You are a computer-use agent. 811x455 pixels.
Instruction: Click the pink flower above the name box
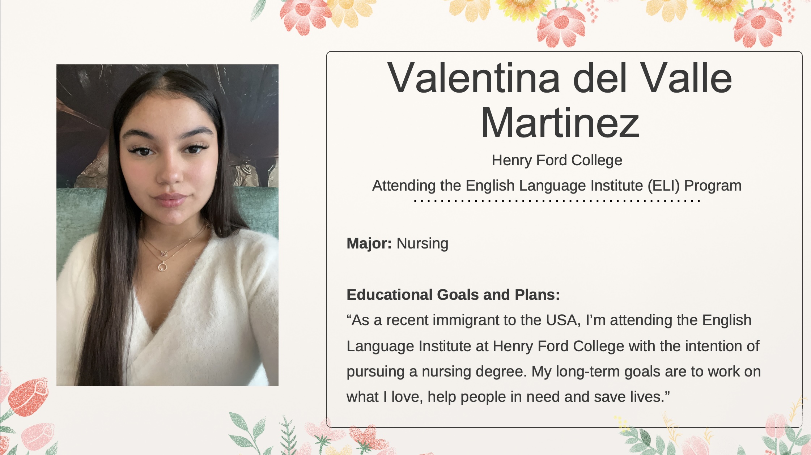coord(561,27)
